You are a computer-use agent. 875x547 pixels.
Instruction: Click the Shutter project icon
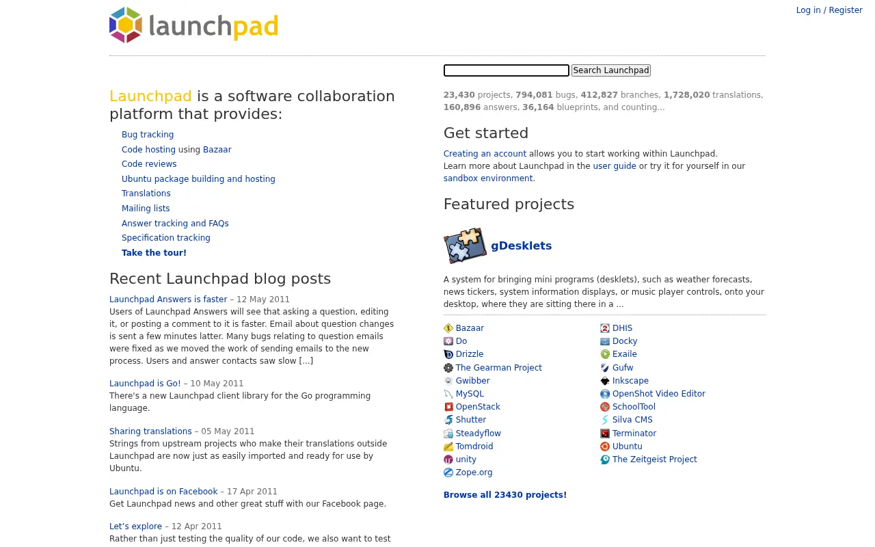448,420
